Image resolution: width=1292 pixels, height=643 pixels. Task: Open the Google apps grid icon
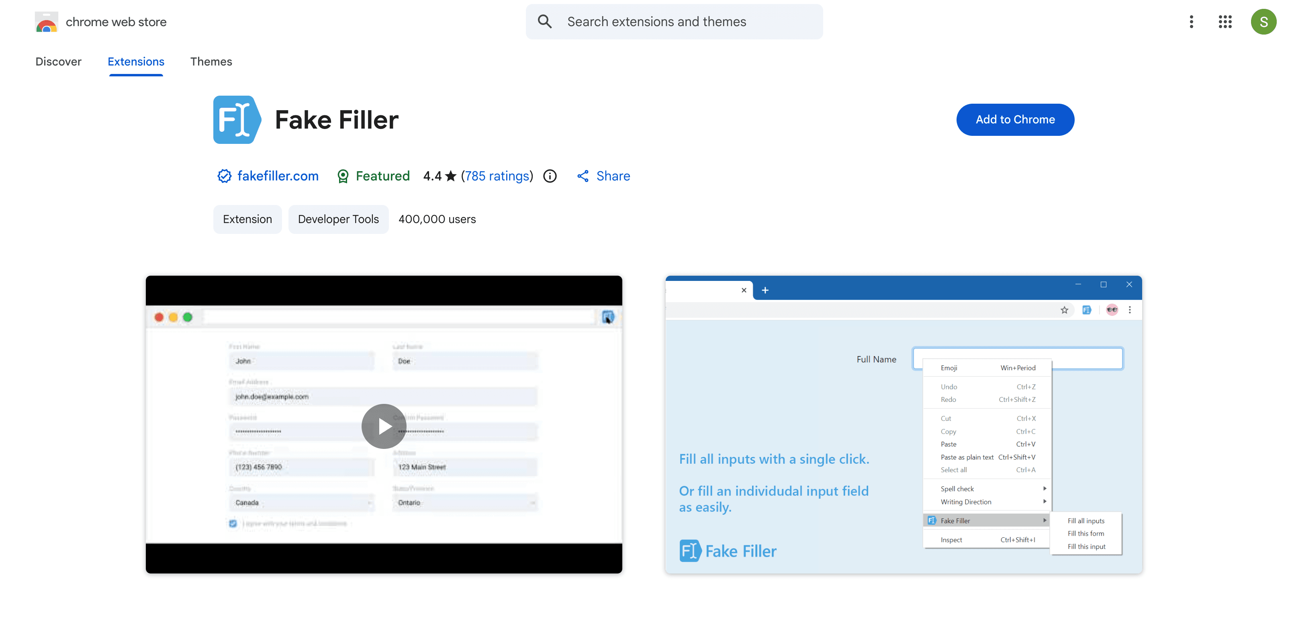(x=1225, y=22)
